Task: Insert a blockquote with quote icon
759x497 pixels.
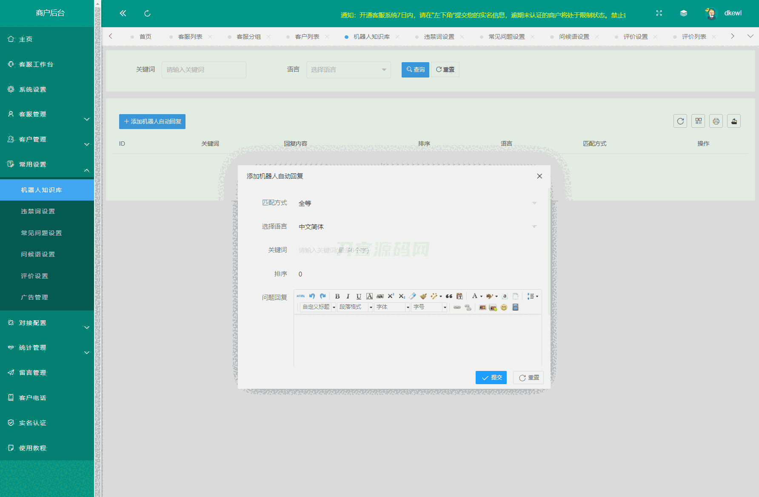Action: [449, 296]
